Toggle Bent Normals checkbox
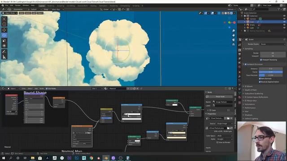Screen dimensions: 287x161 click(260, 79)
